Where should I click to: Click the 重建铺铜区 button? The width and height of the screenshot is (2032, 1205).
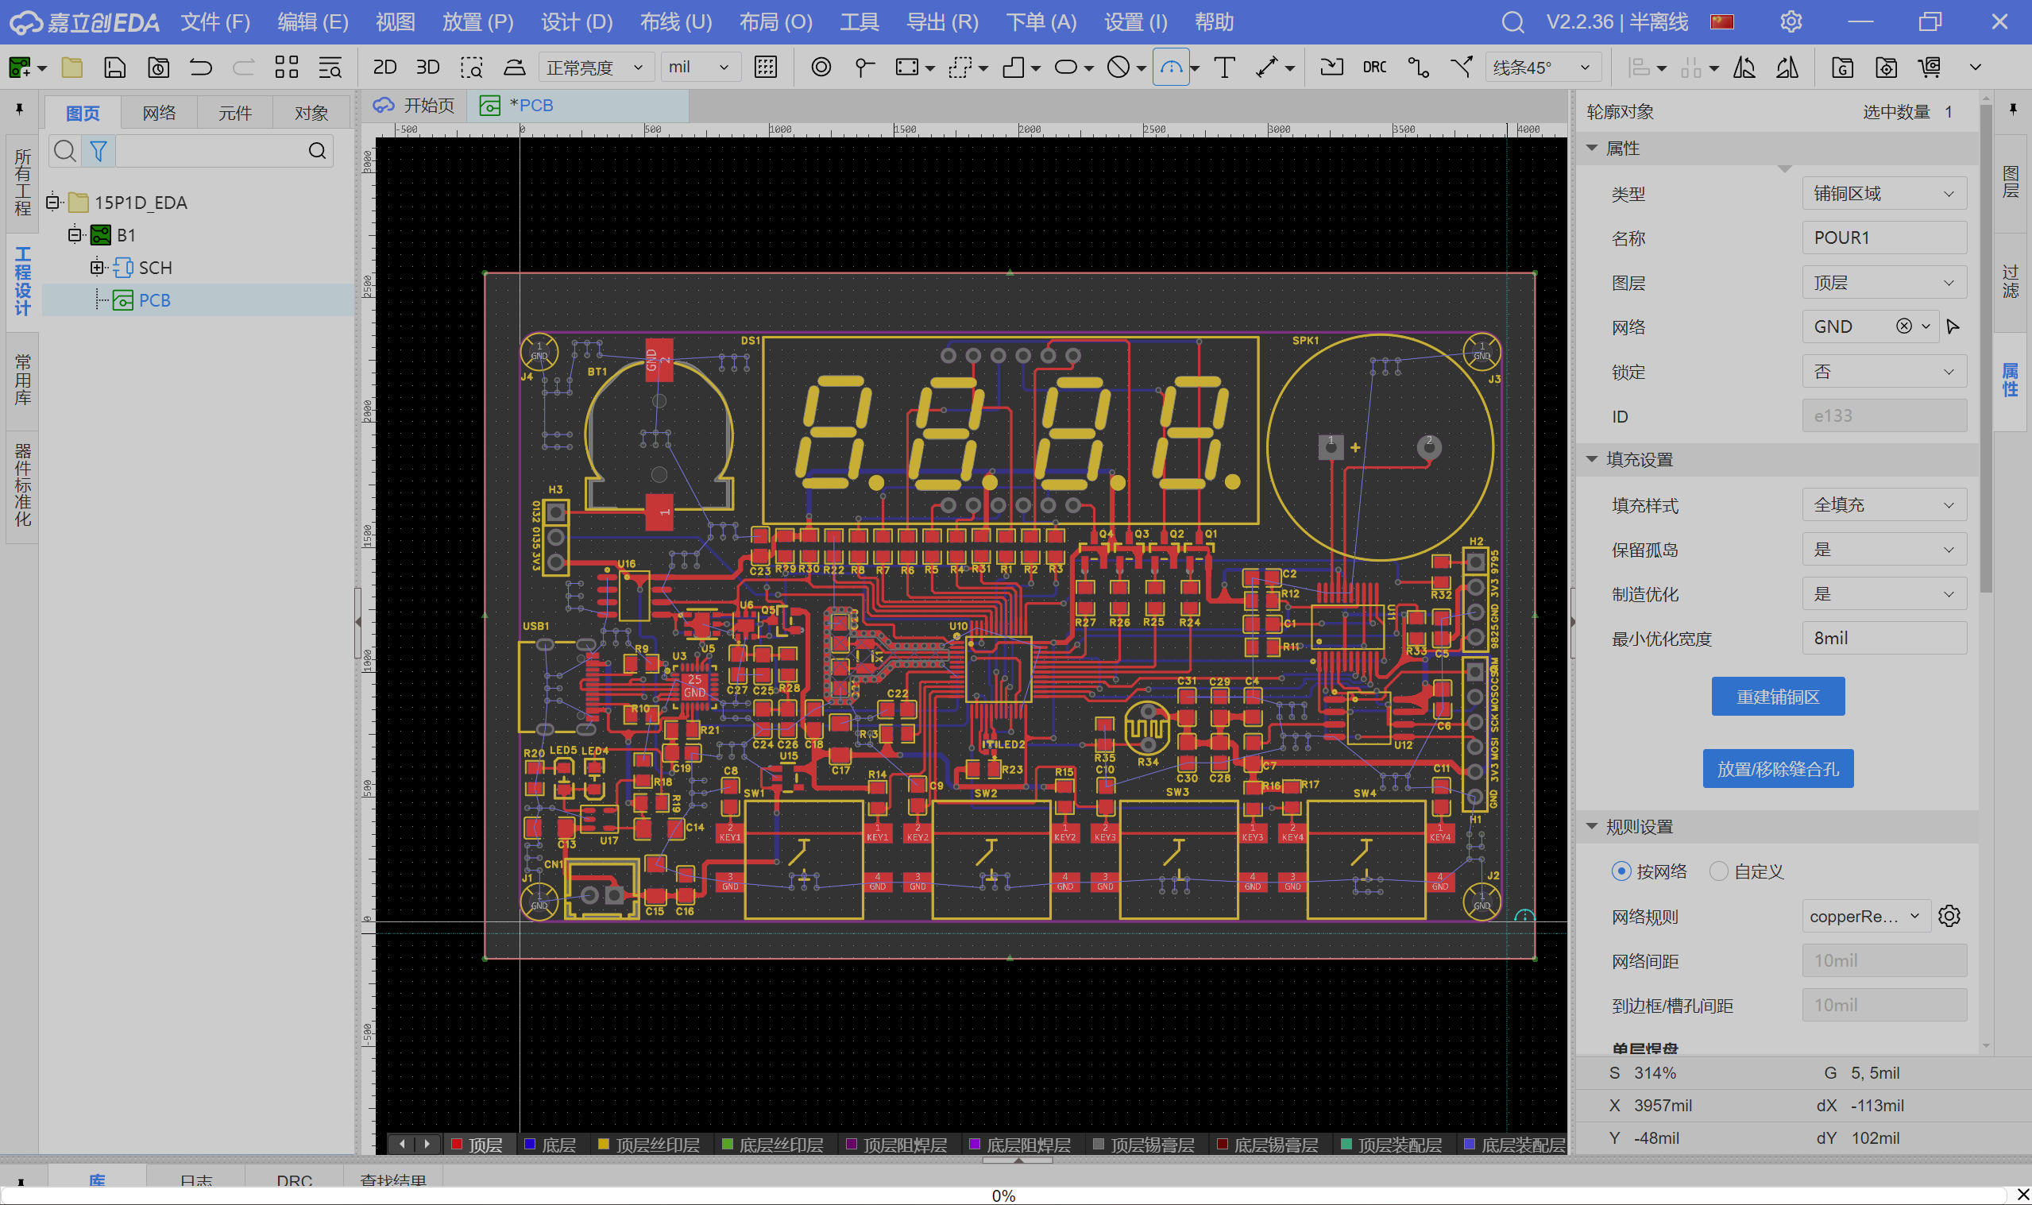coord(1777,697)
